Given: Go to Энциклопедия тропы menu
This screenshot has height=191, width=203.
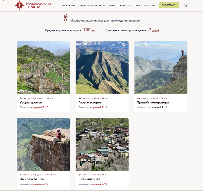Looking at the screenshot, I should [92, 5].
